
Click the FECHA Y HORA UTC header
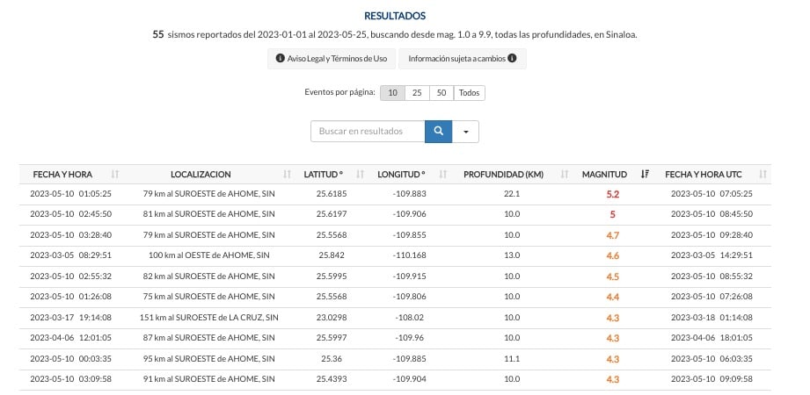(x=703, y=175)
